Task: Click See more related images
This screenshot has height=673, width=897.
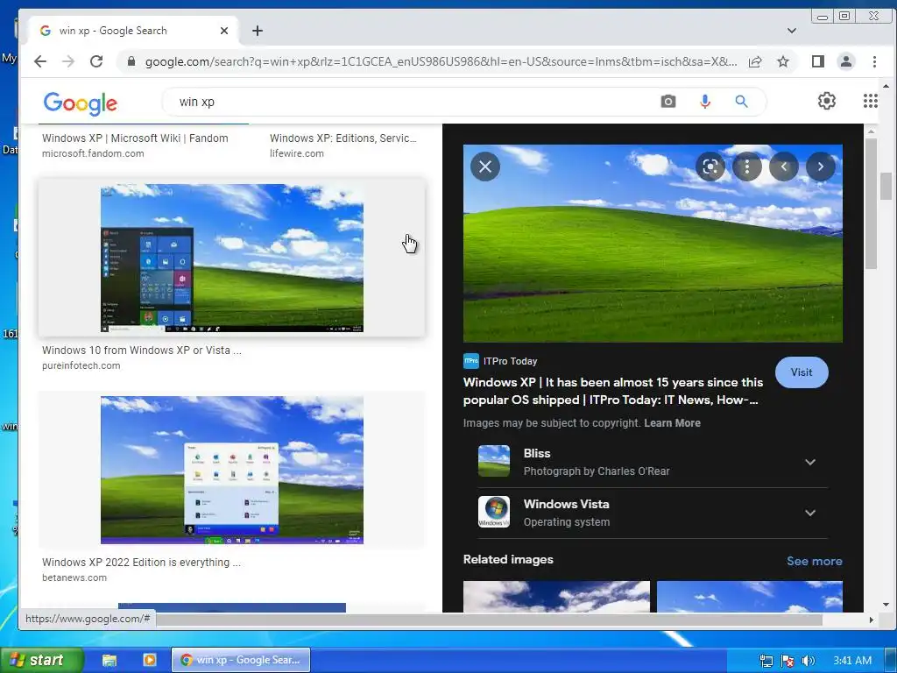Action: tap(814, 562)
